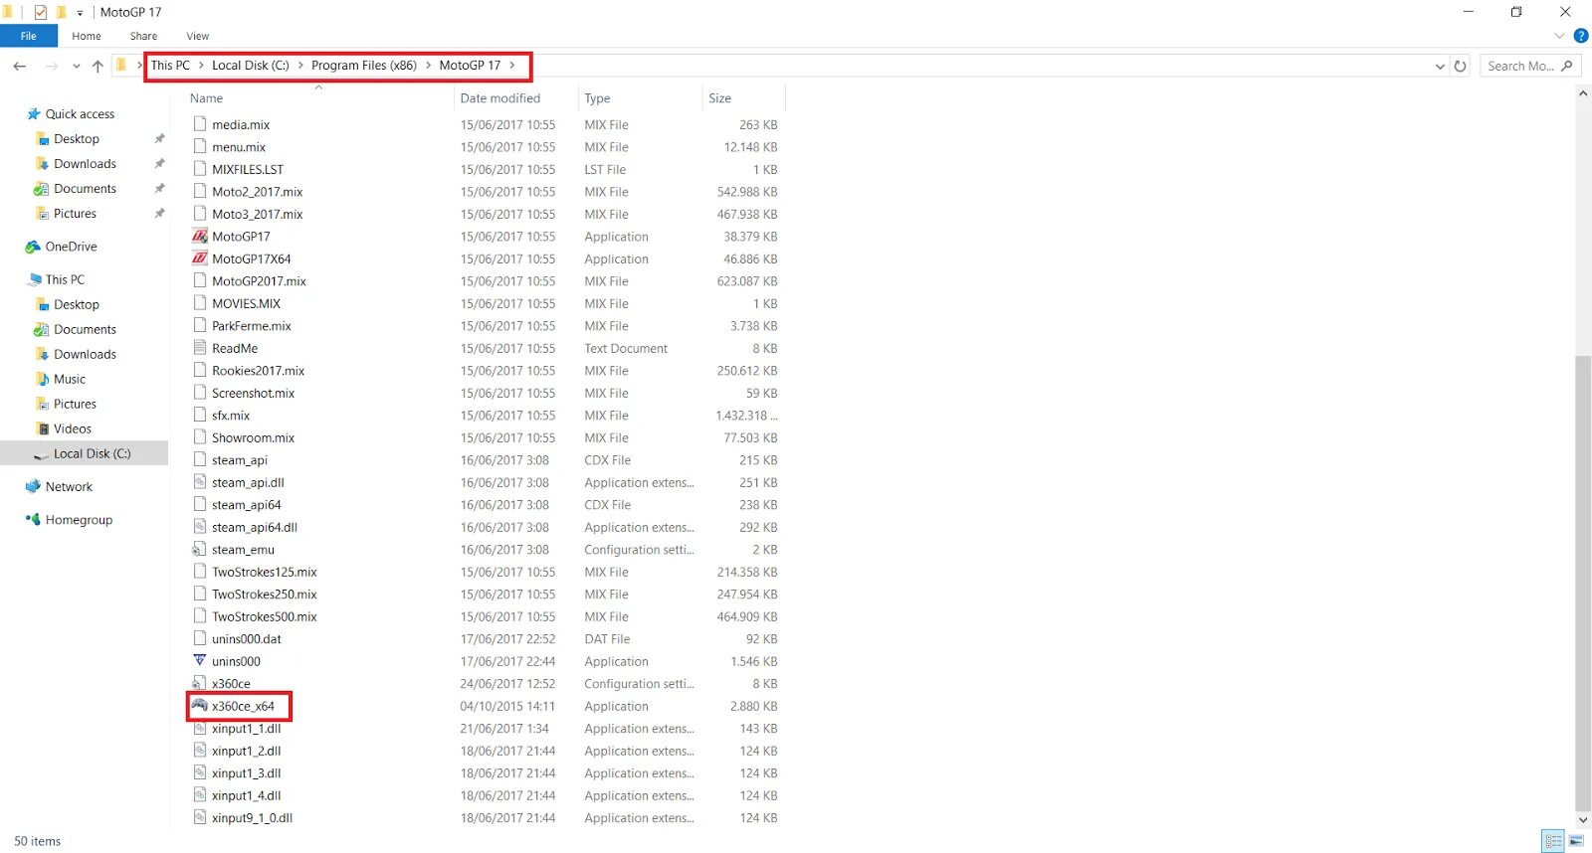Expand the chevron after MotoGP 17 in breadcrumb

pyautogui.click(x=512, y=66)
